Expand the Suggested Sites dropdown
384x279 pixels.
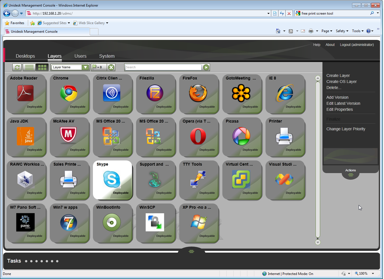click(69, 23)
